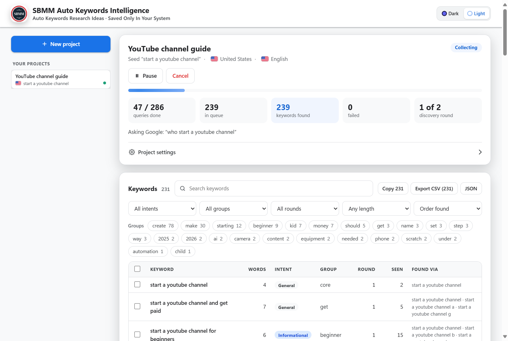Filter by the beginner group chip
This screenshot has height=341, width=508.
point(265,226)
